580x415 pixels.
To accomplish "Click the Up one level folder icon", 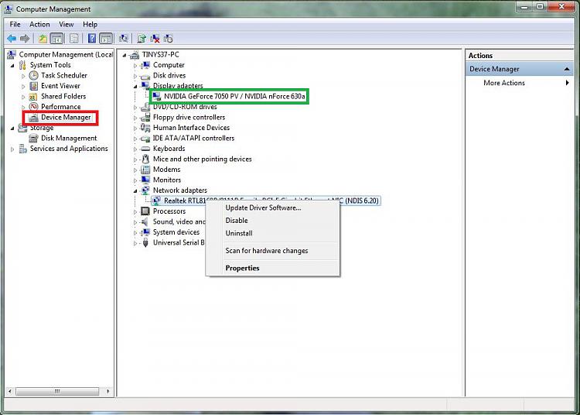I will (43, 38).
